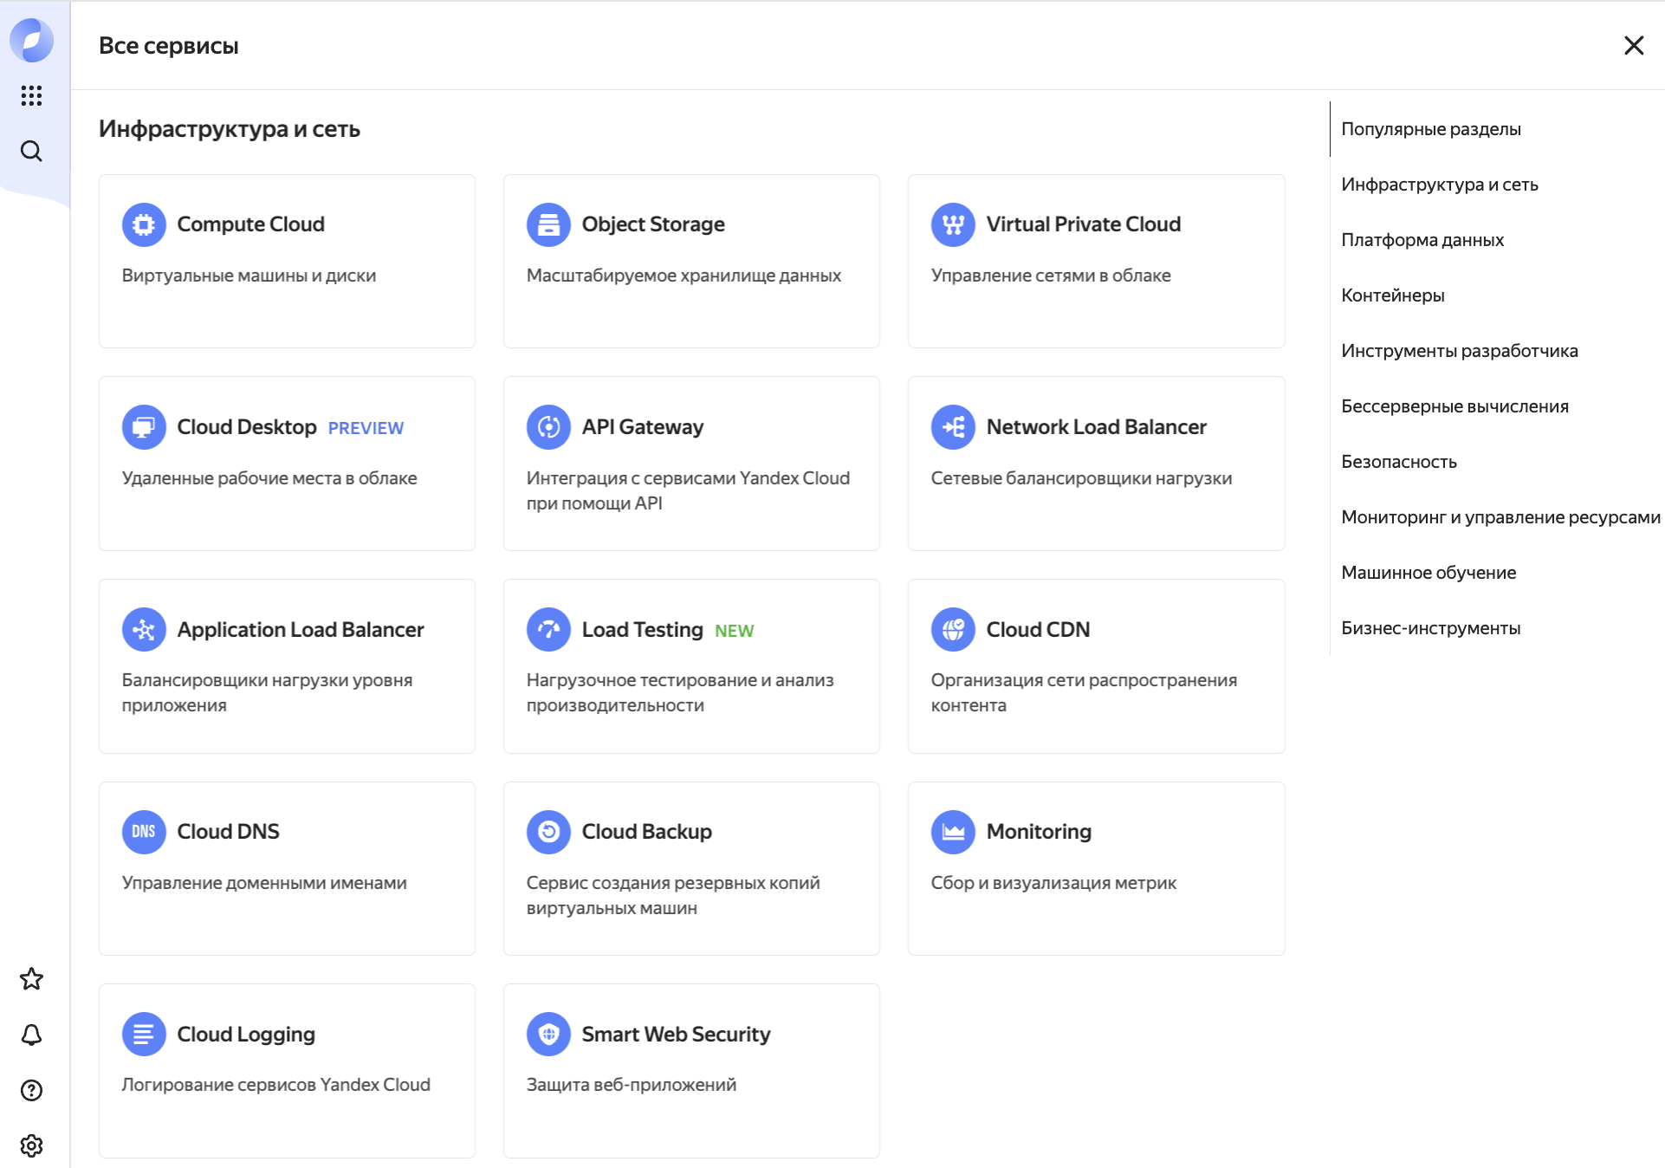Click the API Gateway icon
The width and height of the screenshot is (1665, 1168).
(548, 427)
